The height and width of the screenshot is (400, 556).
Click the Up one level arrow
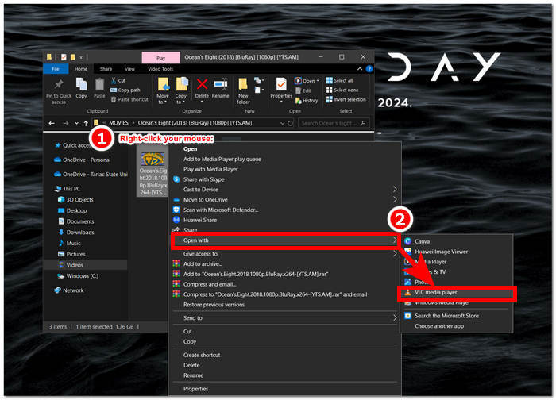click(86, 123)
